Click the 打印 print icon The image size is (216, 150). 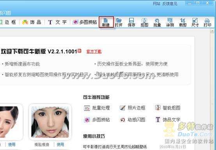pos(207,22)
